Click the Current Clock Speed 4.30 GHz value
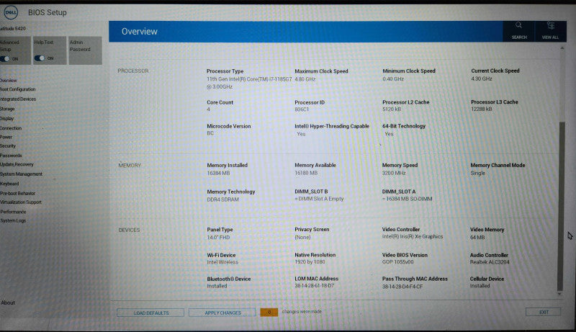Image resolution: width=576 pixels, height=332 pixels. click(x=482, y=78)
